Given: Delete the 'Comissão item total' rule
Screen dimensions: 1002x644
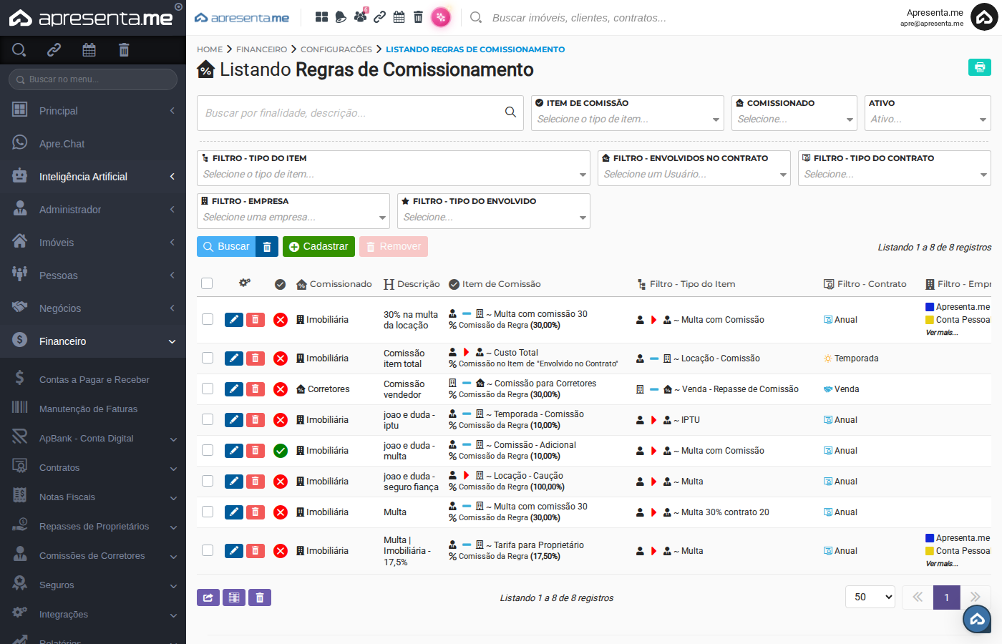Looking at the screenshot, I should pyautogui.click(x=256, y=358).
